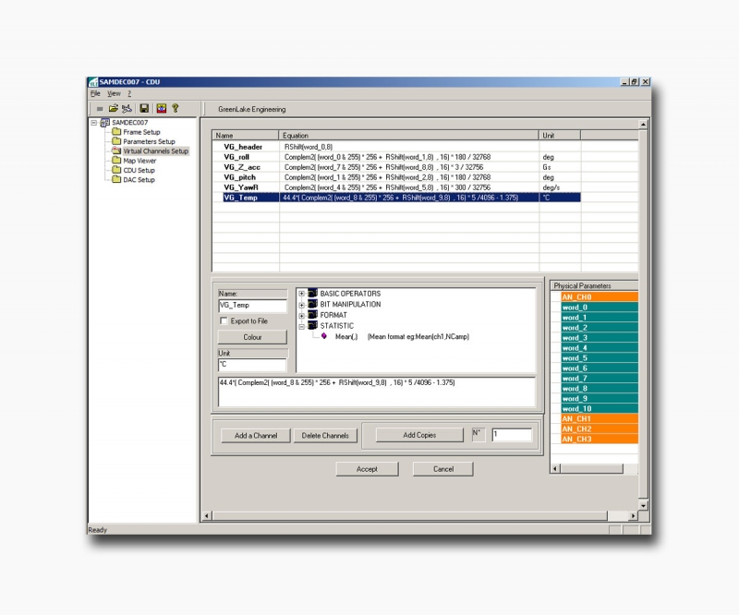Click the connection toolbar icon beside the folder

click(x=127, y=108)
